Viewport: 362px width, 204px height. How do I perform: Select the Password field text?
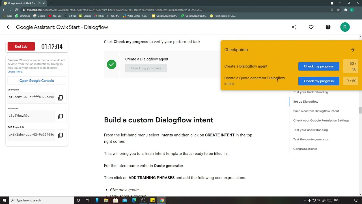31,116
